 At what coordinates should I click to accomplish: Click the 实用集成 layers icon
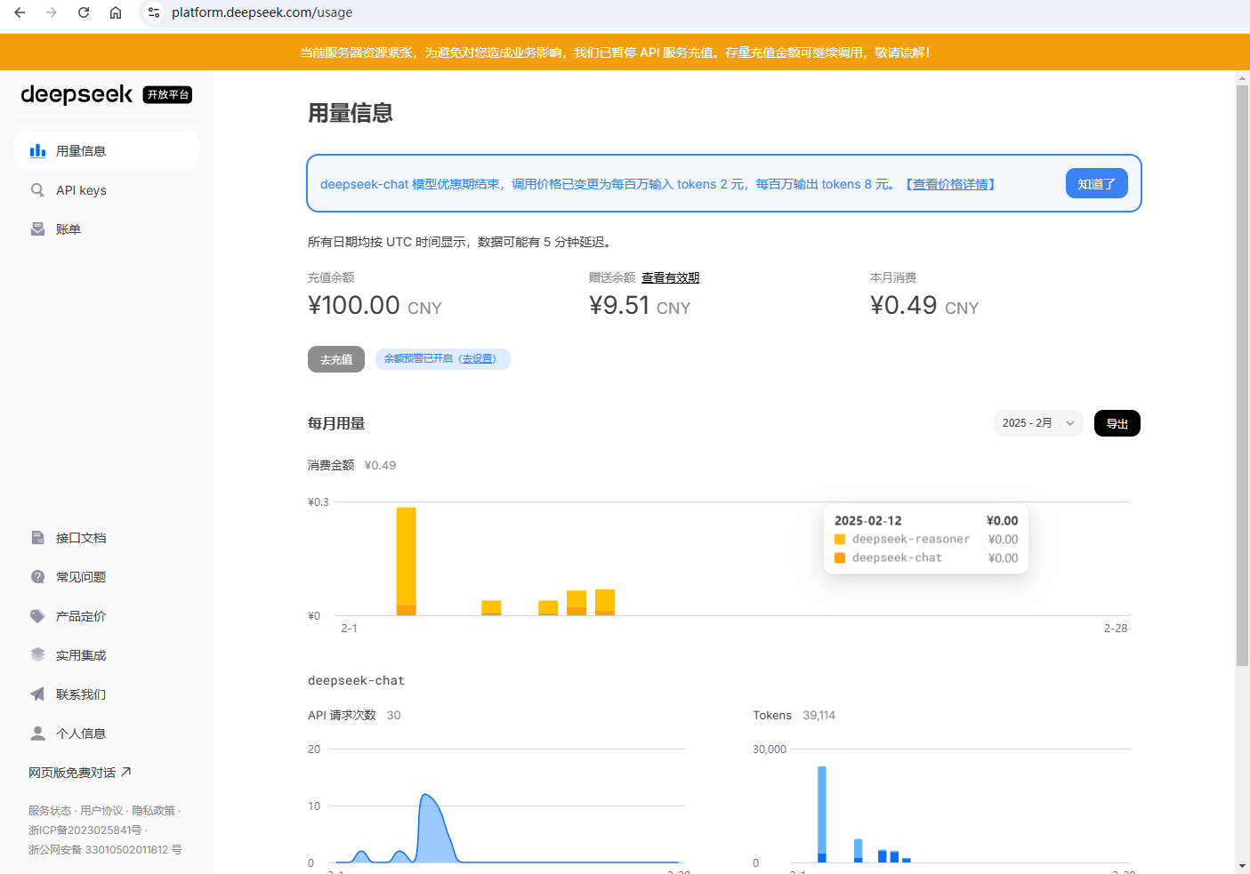click(37, 655)
